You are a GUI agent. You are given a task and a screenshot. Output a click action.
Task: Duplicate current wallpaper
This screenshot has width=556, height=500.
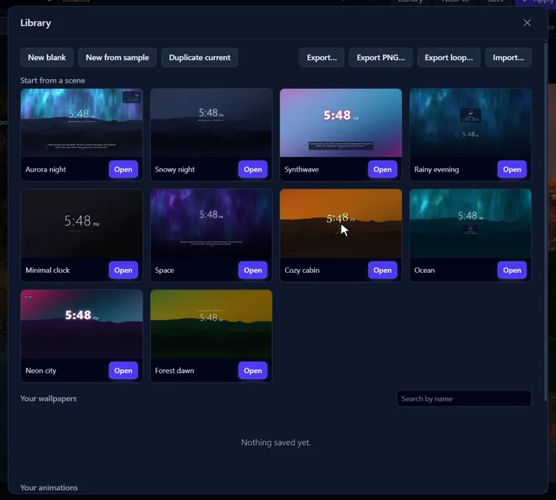pyautogui.click(x=200, y=57)
